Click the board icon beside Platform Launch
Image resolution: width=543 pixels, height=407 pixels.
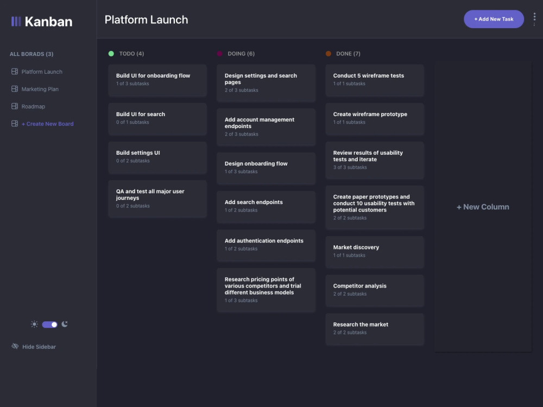15,71
